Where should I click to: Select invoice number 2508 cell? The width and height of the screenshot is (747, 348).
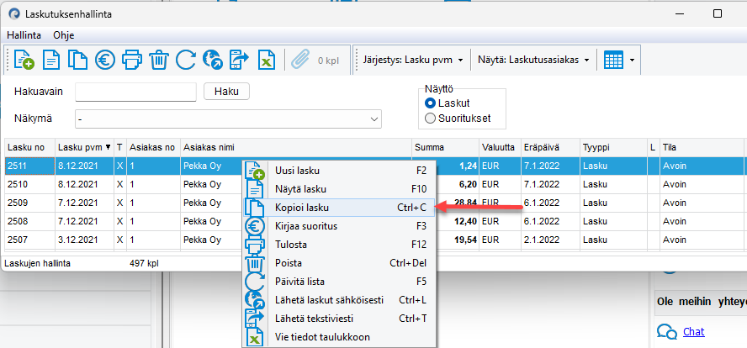point(30,221)
